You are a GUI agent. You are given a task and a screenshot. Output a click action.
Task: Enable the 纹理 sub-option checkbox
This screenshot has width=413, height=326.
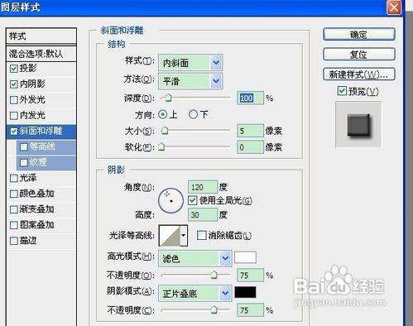[24, 162]
